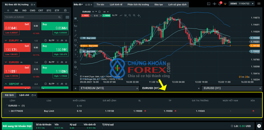Viewport: 264px width, 130px height.
Task: Toggle SL/TP for EURUSD market watch row
Action: 52,62
